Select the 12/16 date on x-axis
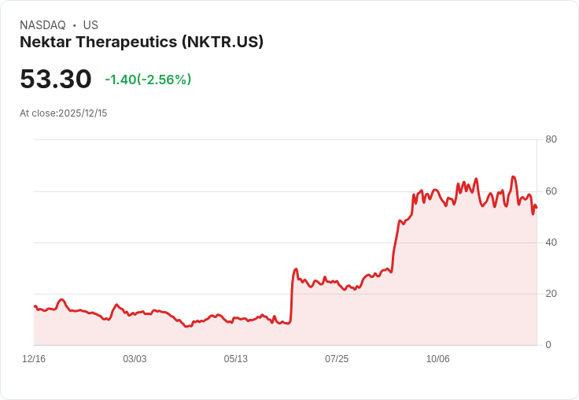This screenshot has height=400, width=579. pyautogui.click(x=34, y=359)
